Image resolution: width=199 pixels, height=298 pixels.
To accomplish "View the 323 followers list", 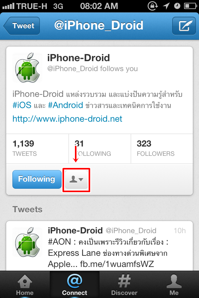I will click(x=162, y=149).
